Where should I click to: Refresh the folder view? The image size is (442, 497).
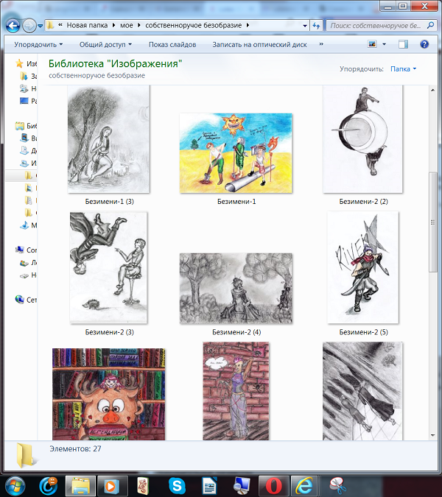tap(316, 26)
